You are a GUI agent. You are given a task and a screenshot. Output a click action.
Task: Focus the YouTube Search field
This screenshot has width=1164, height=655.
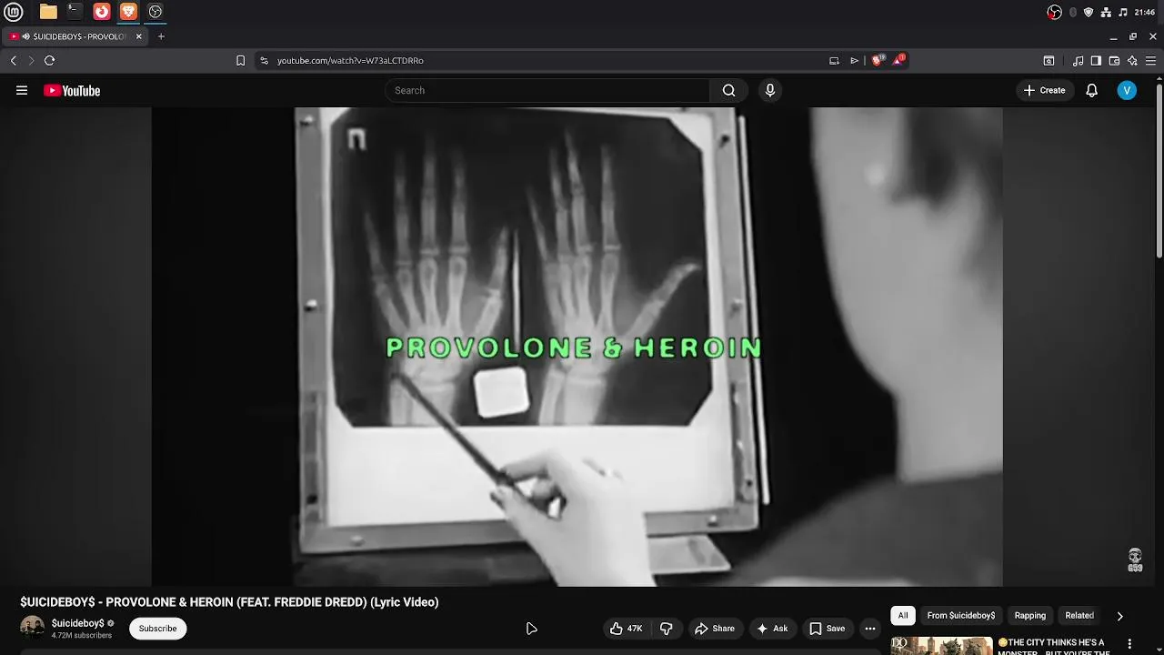pos(547,90)
